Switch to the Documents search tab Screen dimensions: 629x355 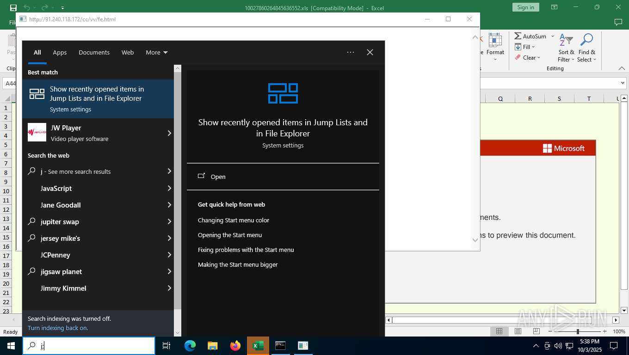pos(94,52)
